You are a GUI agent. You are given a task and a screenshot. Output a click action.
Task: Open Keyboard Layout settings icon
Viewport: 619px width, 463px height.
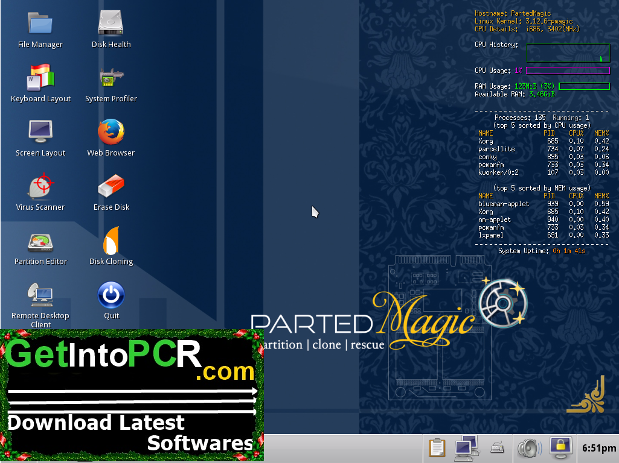click(x=40, y=77)
